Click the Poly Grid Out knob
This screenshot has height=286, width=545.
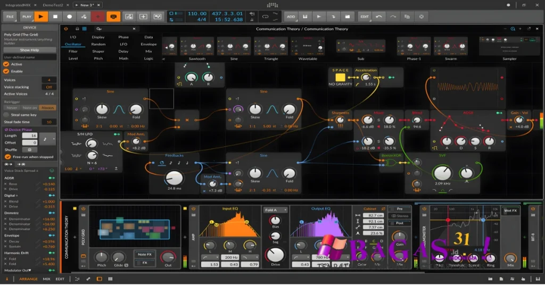(168, 257)
